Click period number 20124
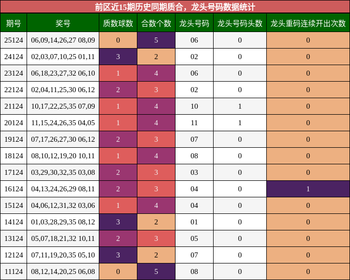Image resolution: width=350 pixels, height=280 pixels. tap(14, 123)
